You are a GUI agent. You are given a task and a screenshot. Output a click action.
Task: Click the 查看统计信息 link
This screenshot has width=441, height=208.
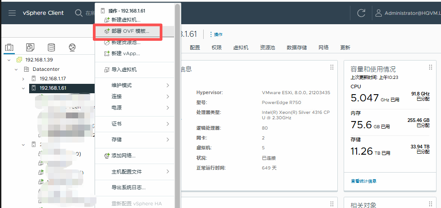364,181
